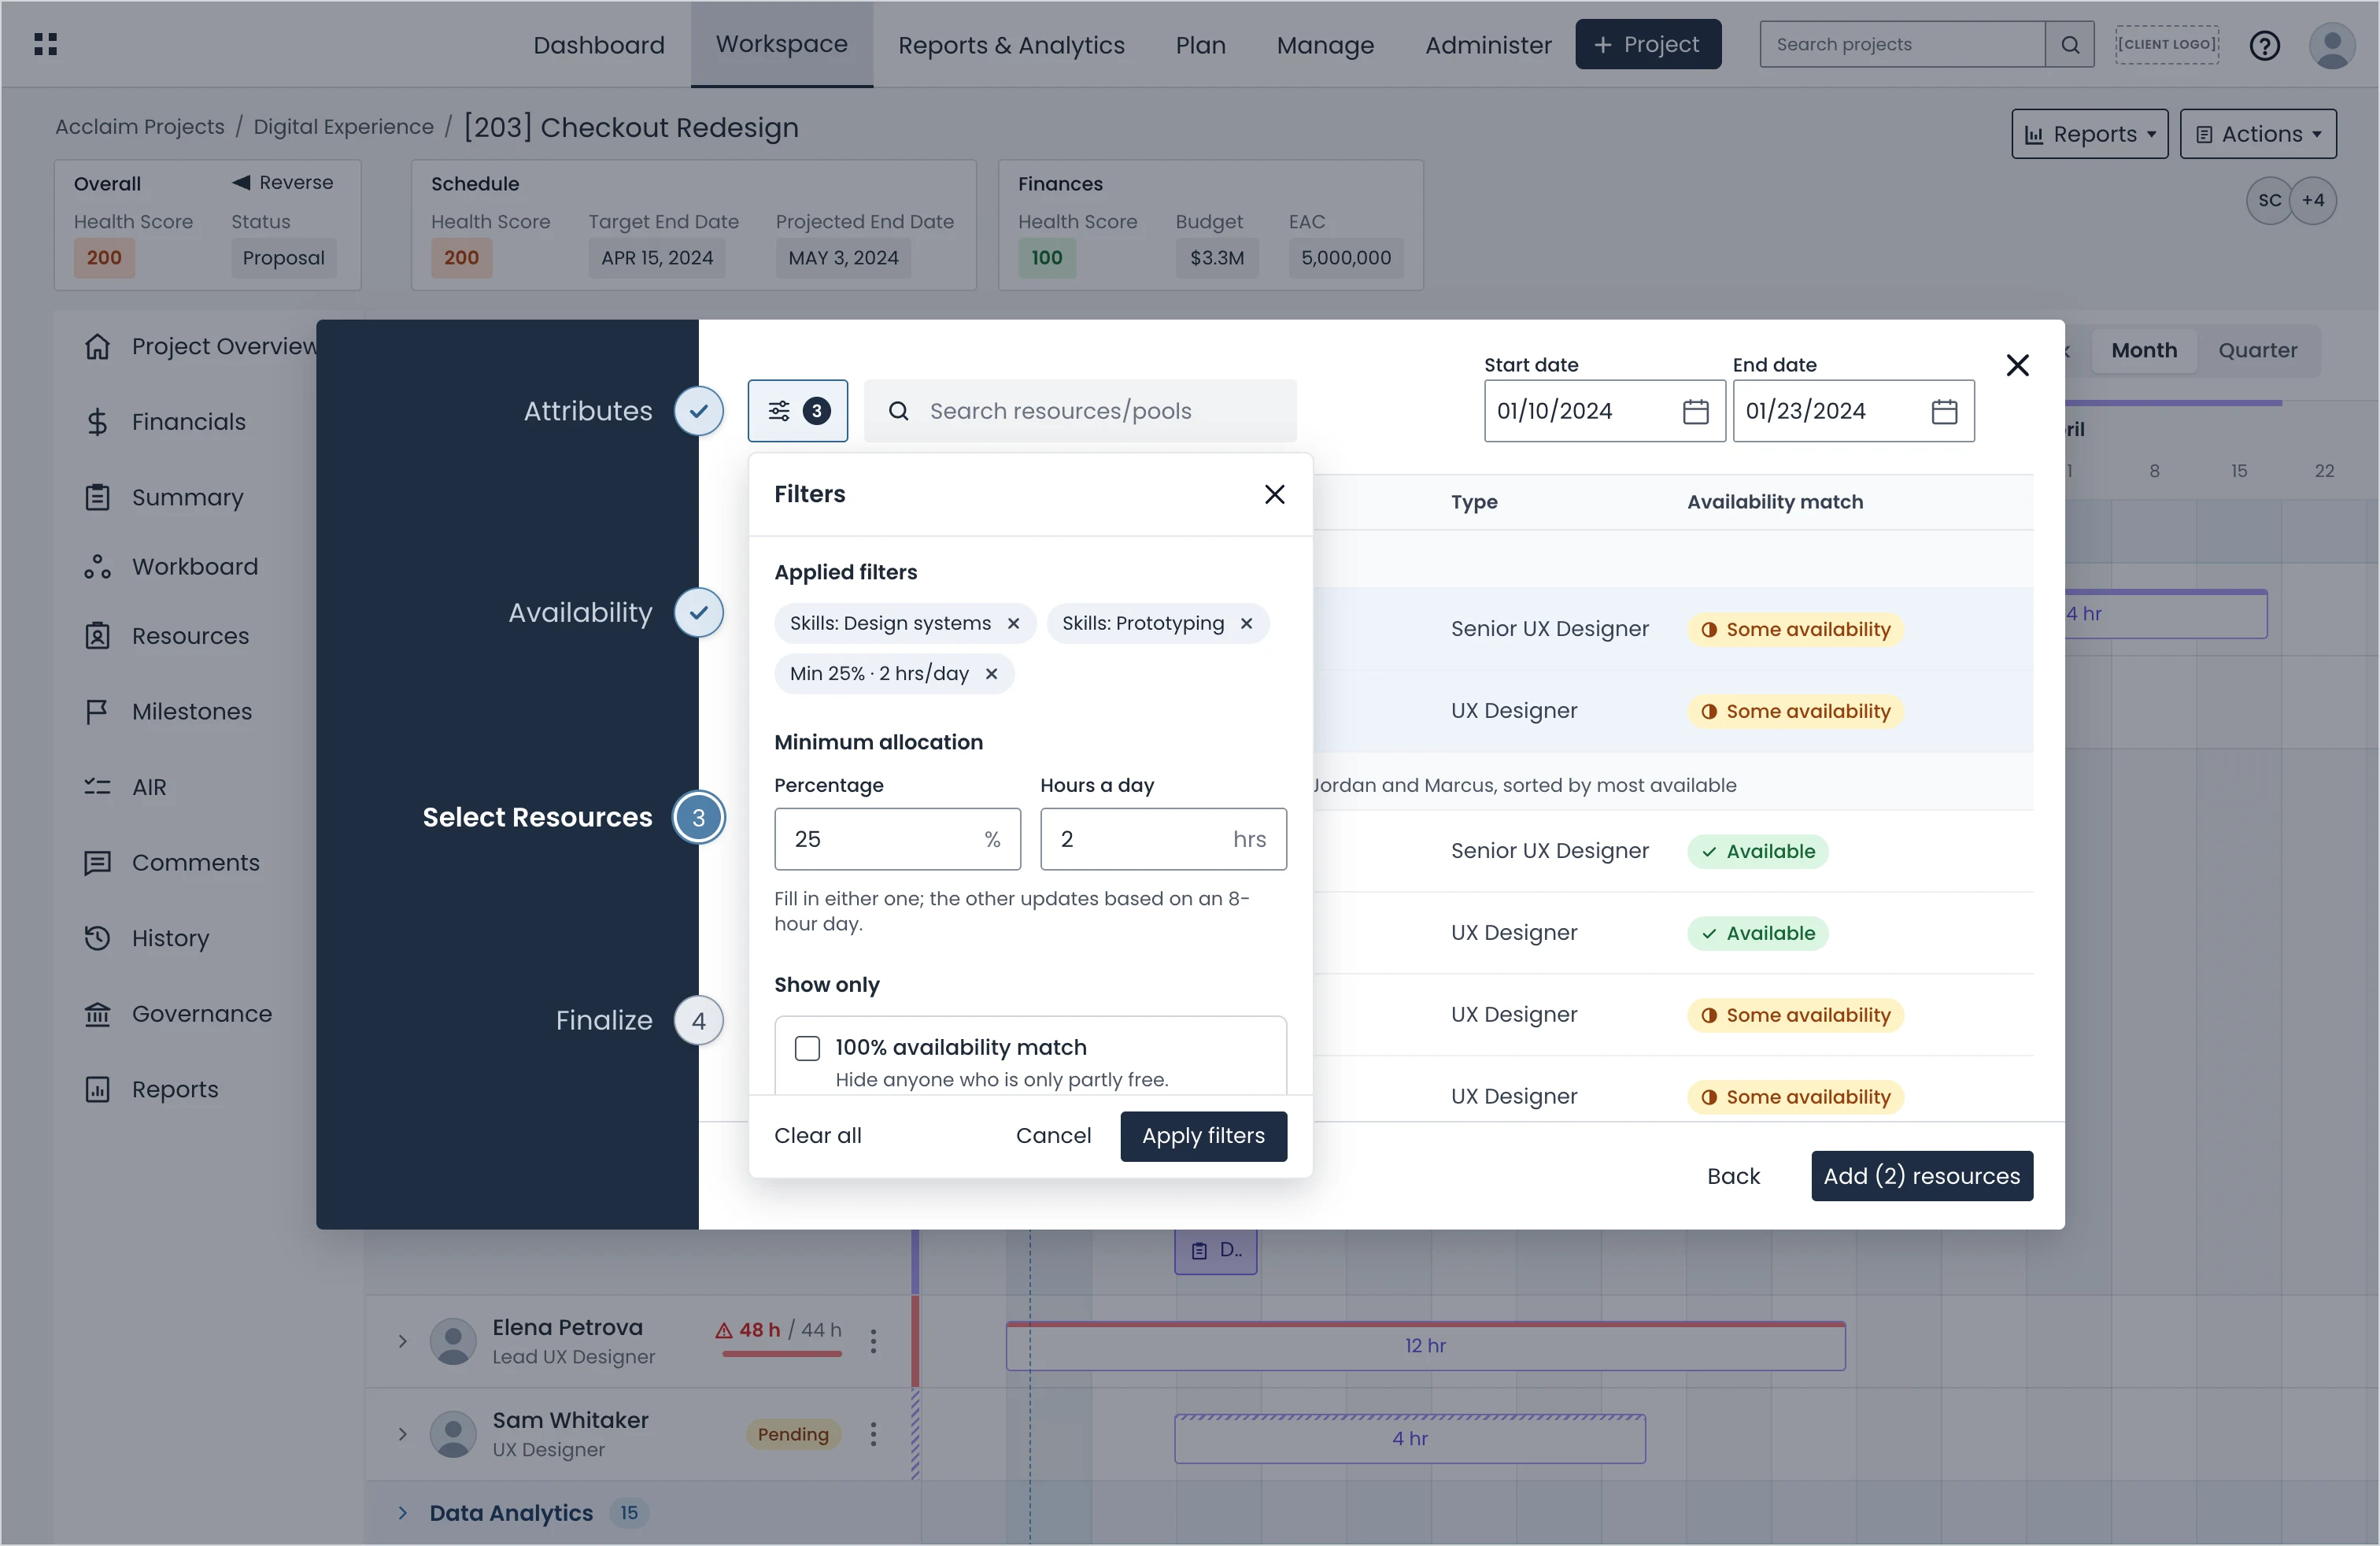
Task: Open the Start date calendar icon
Action: click(x=1695, y=411)
